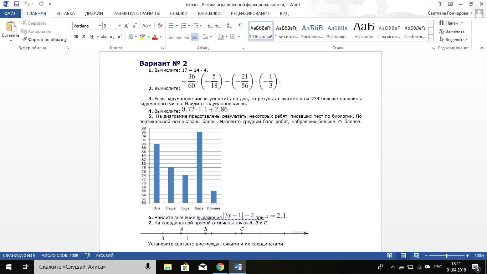Click the Sort (A-Z) icon
The image size is (487, 274).
(x=229, y=26)
